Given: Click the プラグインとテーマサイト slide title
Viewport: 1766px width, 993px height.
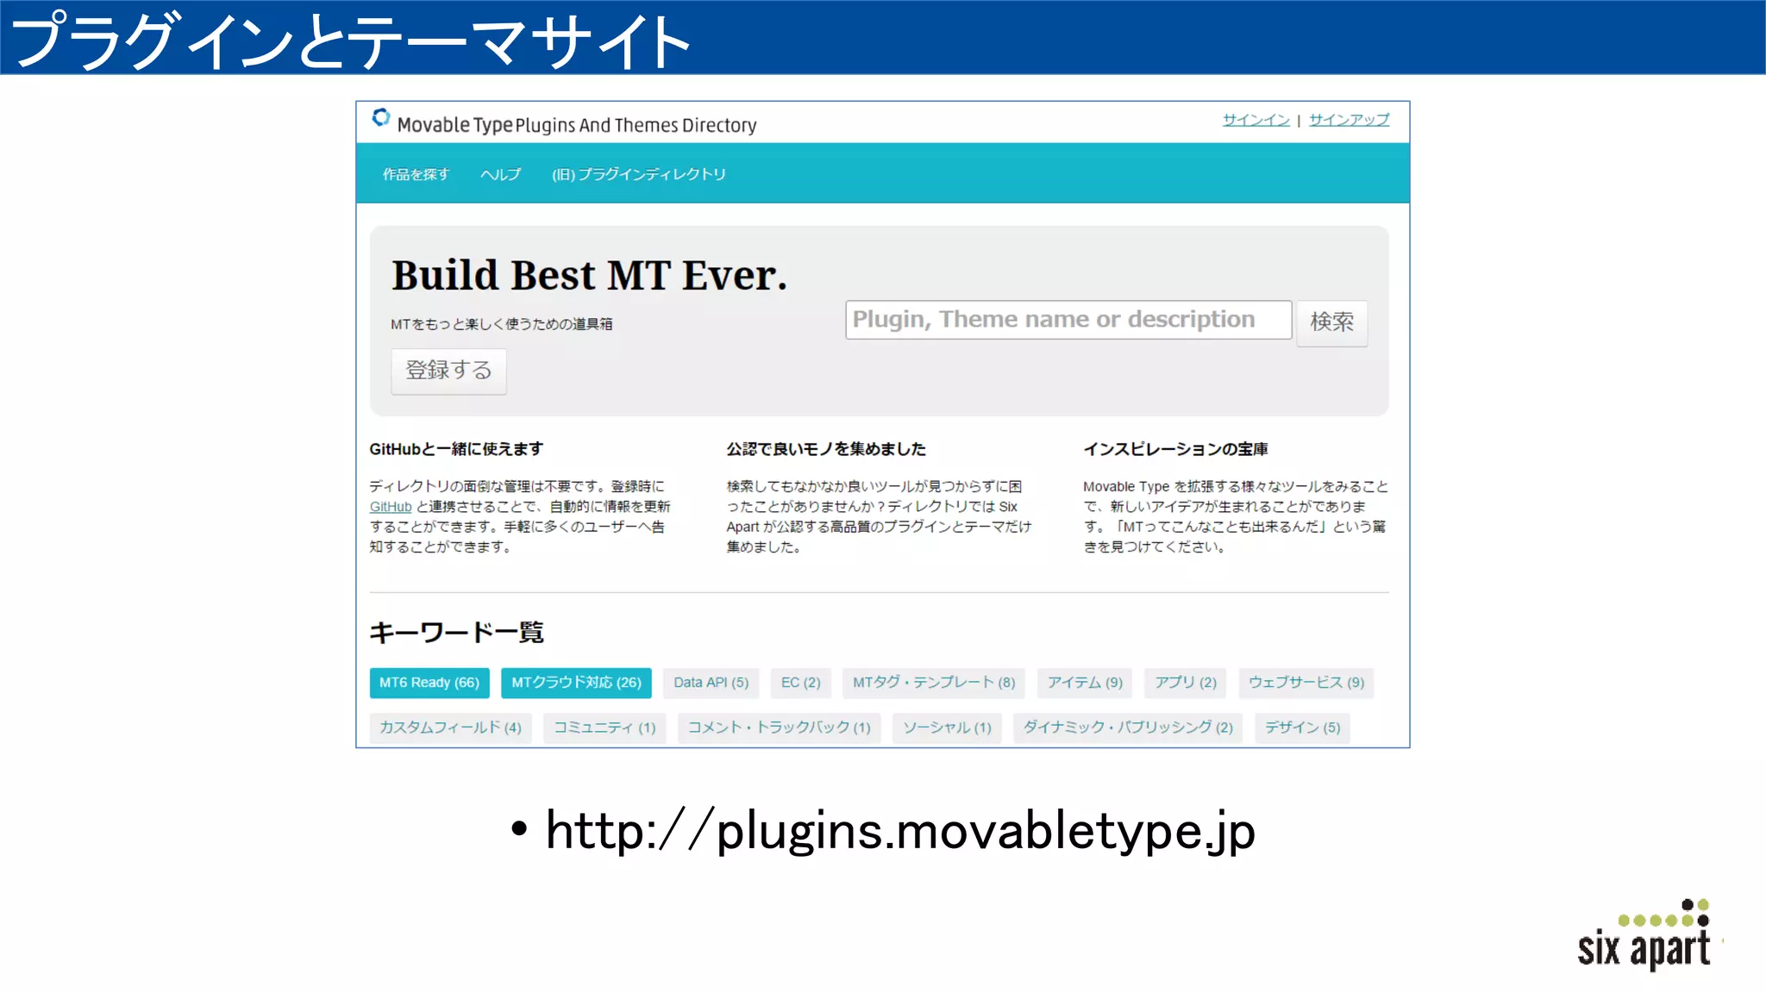Looking at the screenshot, I should [x=350, y=40].
